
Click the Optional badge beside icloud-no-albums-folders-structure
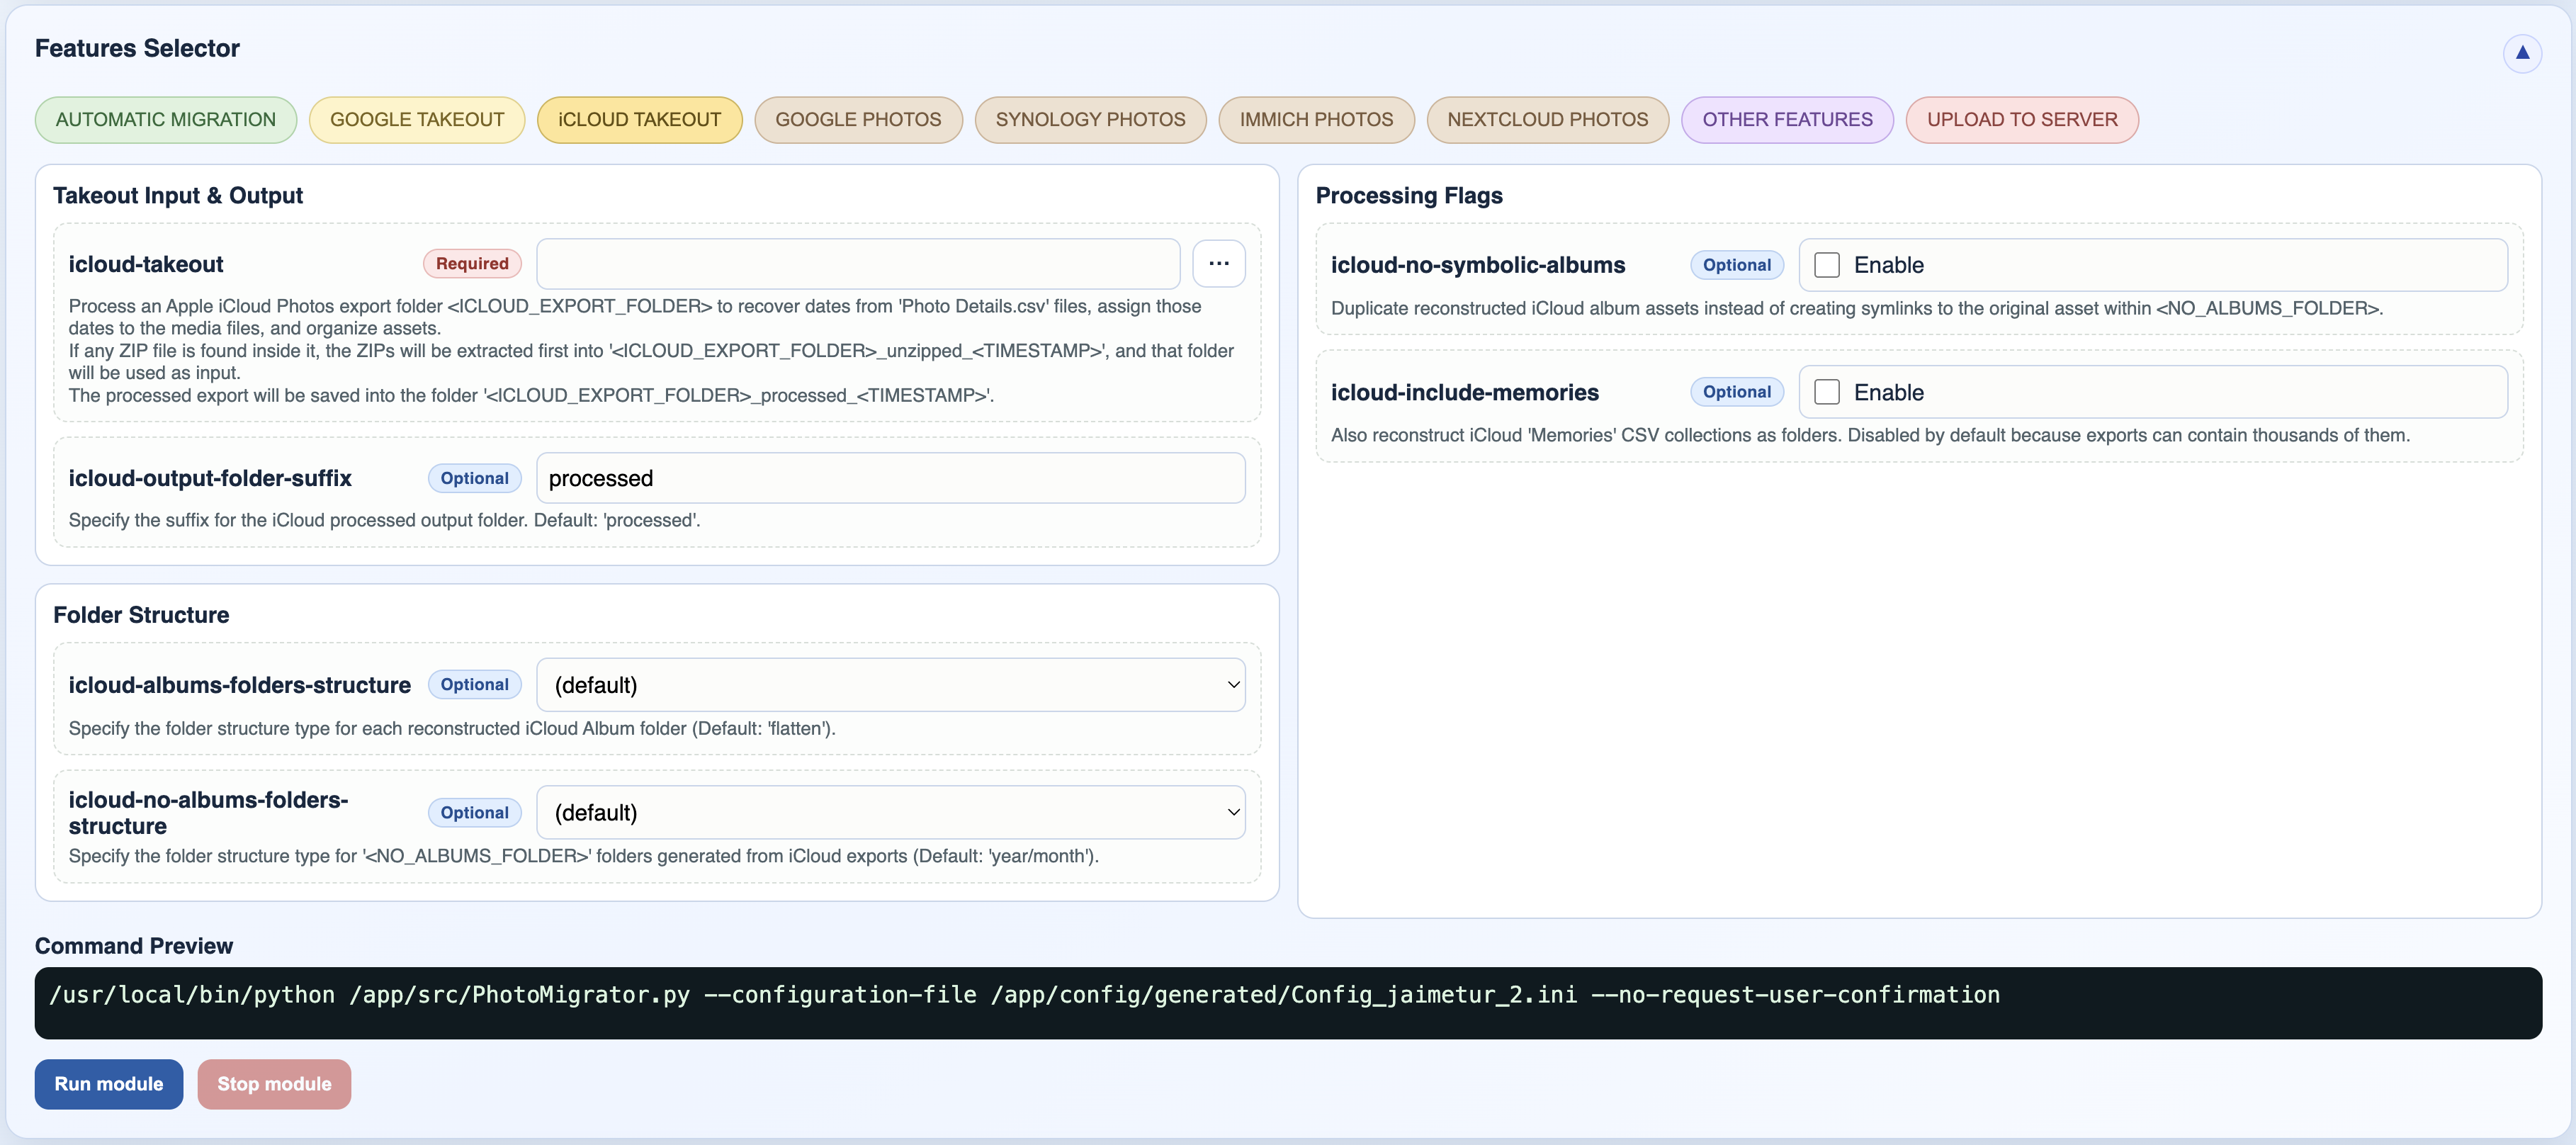tap(475, 813)
